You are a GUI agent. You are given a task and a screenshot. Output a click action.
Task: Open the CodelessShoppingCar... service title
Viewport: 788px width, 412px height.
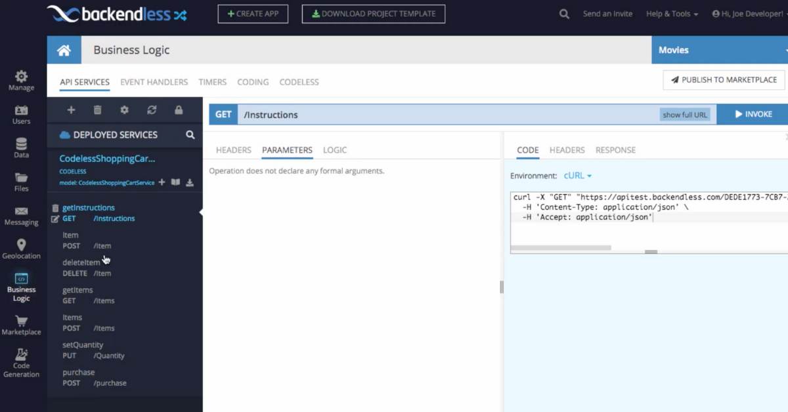click(107, 159)
